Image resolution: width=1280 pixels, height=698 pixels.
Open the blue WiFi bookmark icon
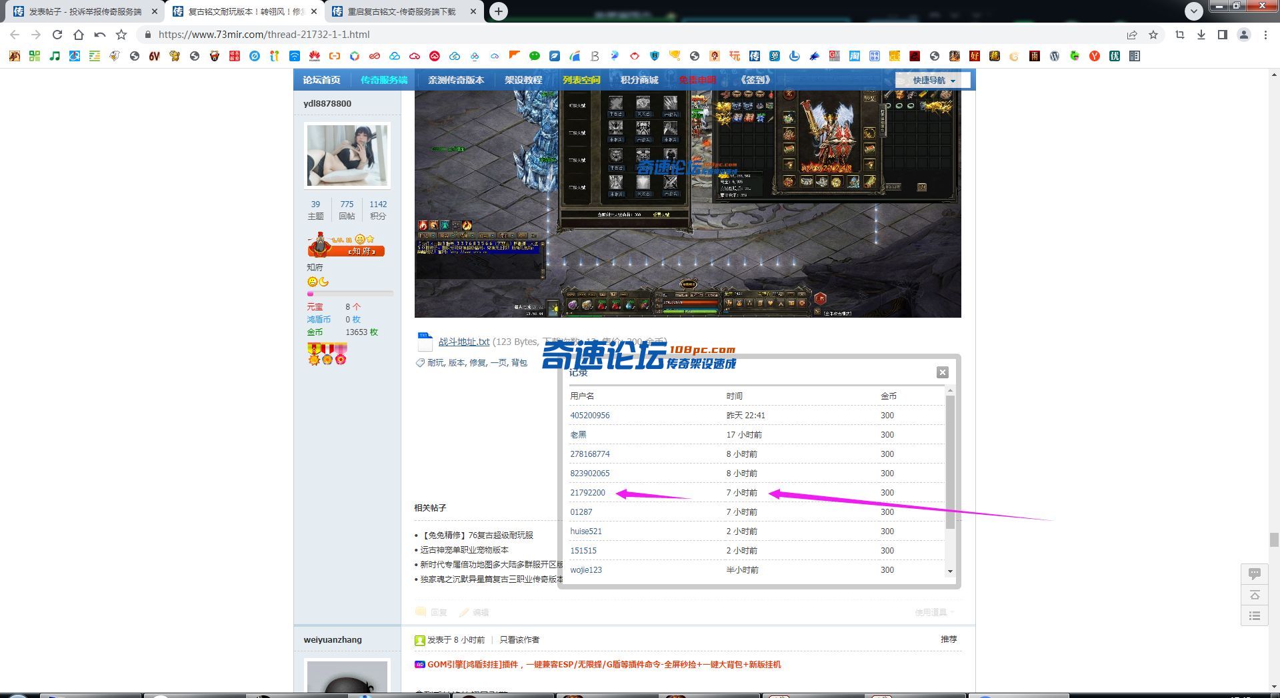point(295,56)
